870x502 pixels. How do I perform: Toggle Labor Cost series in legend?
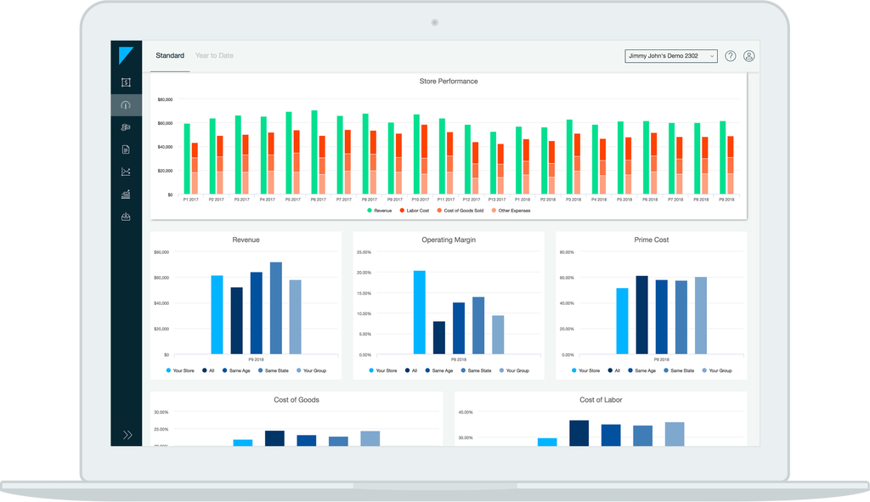point(414,210)
